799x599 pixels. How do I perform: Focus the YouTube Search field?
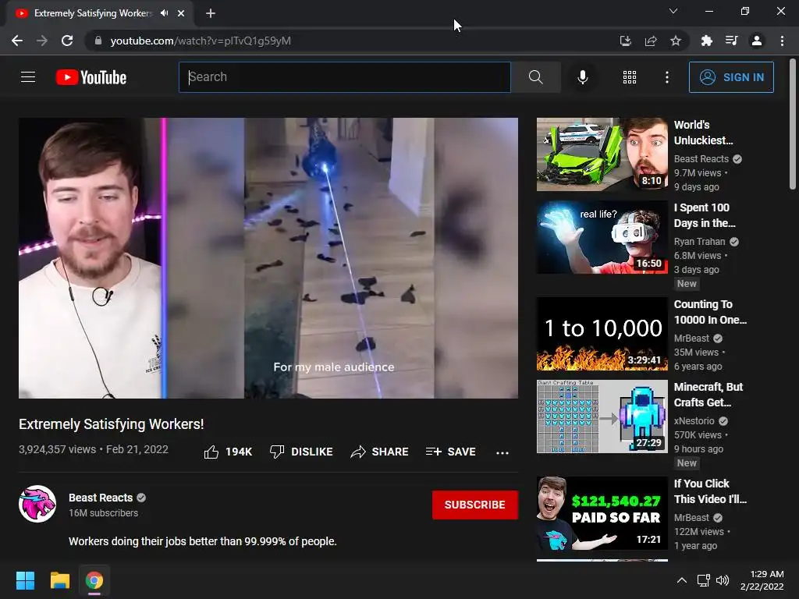(x=344, y=77)
